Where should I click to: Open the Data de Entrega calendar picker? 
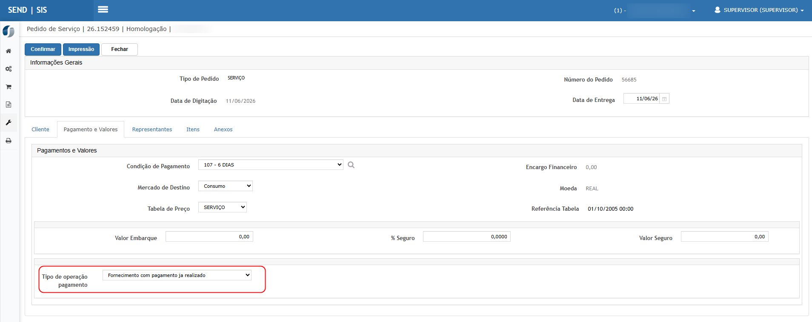click(x=664, y=99)
